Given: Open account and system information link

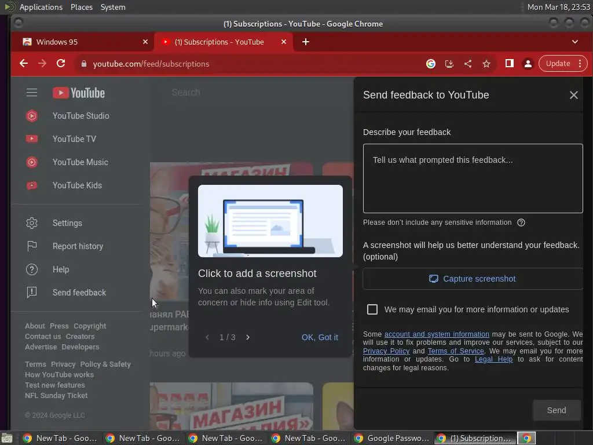Looking at the screenshot, I should click(x=437, y=334).
